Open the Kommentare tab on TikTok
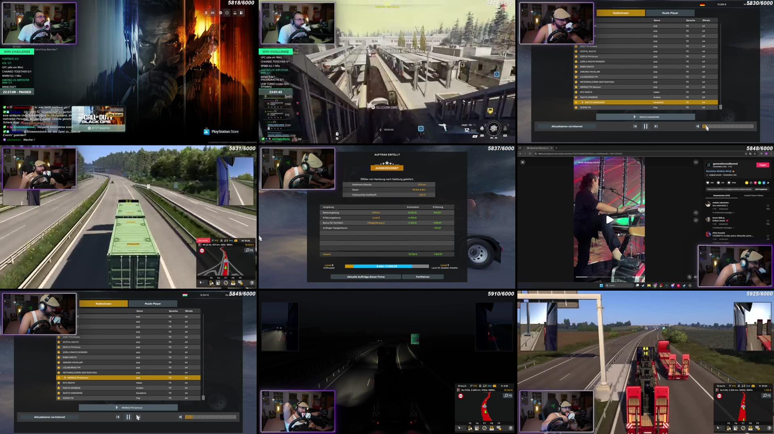This screenshot has height=434, width=774. [x=721, y=195]
